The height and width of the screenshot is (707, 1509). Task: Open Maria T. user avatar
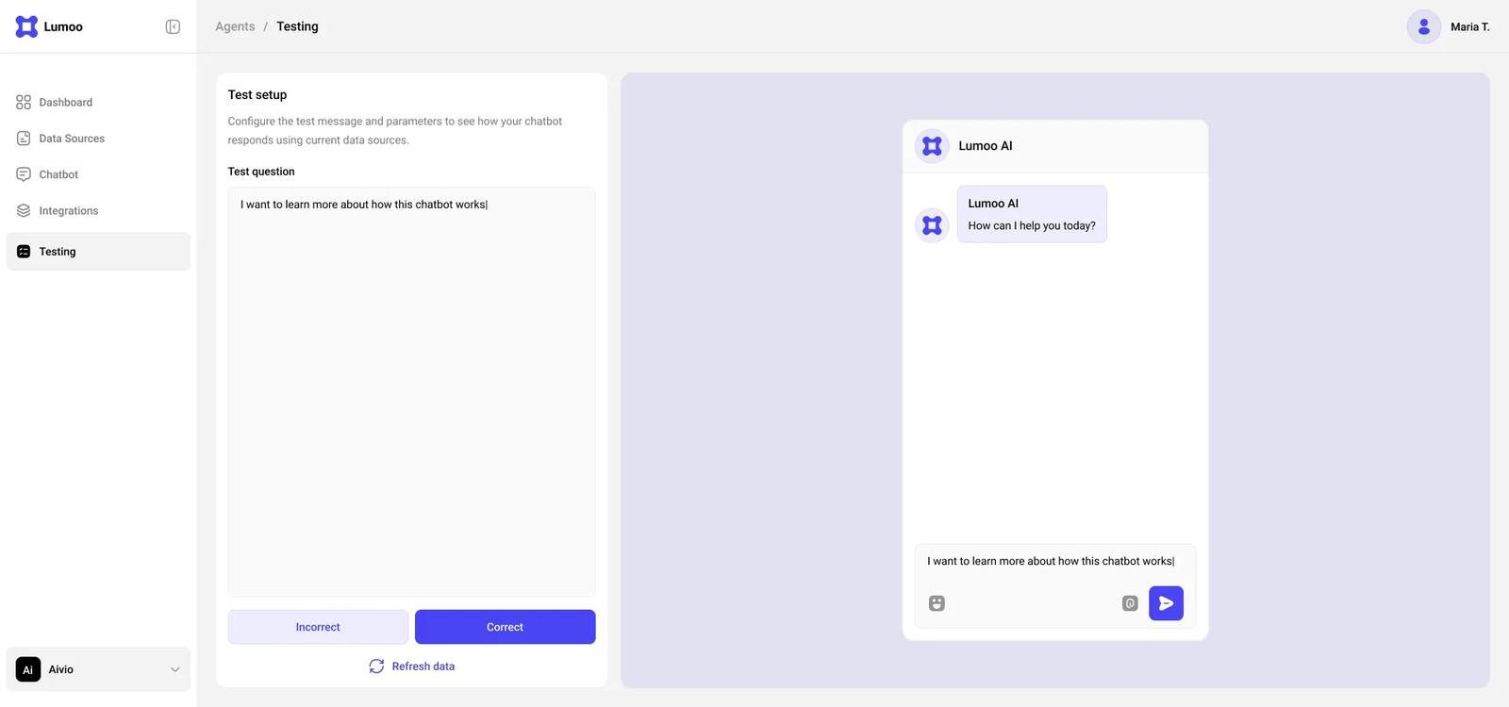[1424, 26]
